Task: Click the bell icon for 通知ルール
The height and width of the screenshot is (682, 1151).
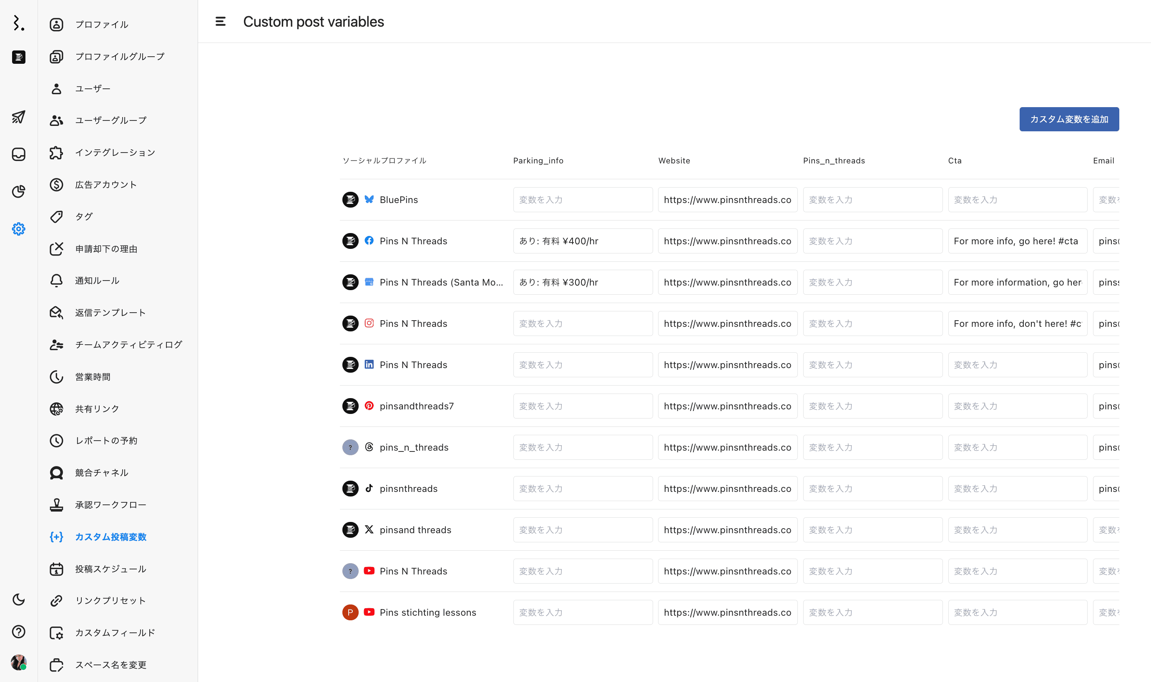Action: [x=56, y=280]
